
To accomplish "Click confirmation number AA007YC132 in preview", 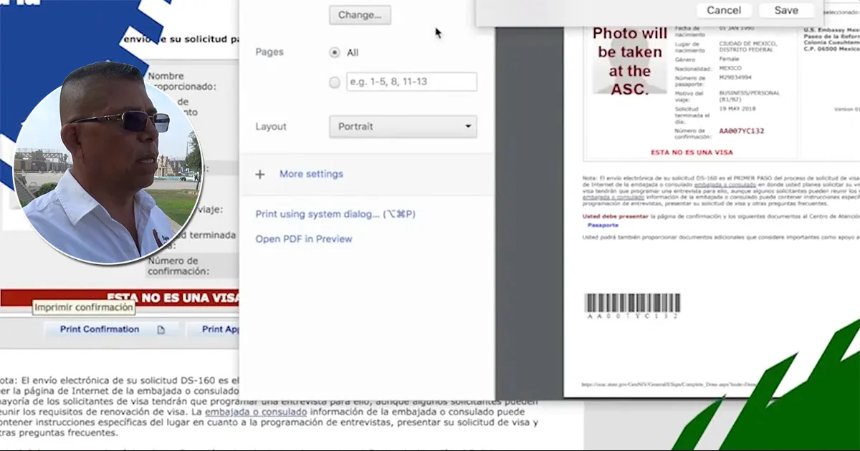I will point(742,132).
